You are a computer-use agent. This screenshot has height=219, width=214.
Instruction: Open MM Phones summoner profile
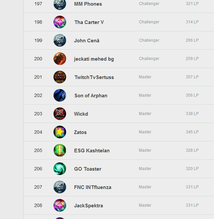coord(88,4)
